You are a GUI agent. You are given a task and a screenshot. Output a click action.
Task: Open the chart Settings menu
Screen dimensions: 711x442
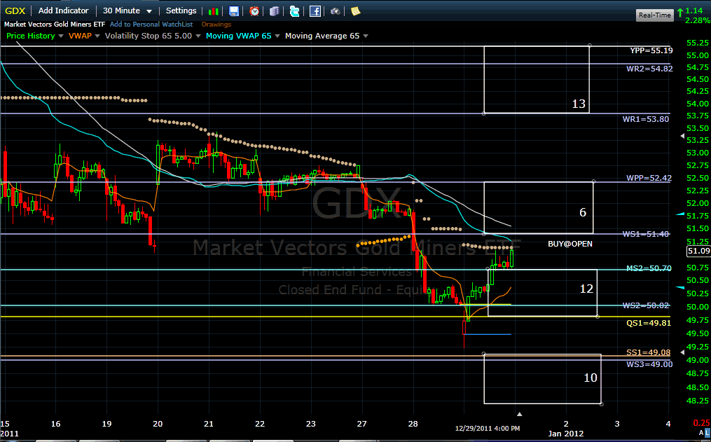(181, 11)
